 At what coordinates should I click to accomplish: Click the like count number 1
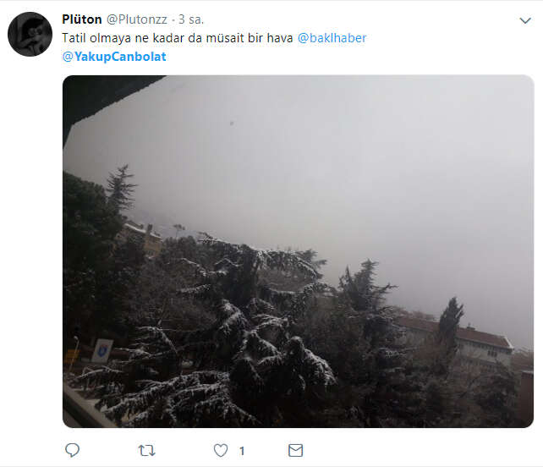pos(242,451)
